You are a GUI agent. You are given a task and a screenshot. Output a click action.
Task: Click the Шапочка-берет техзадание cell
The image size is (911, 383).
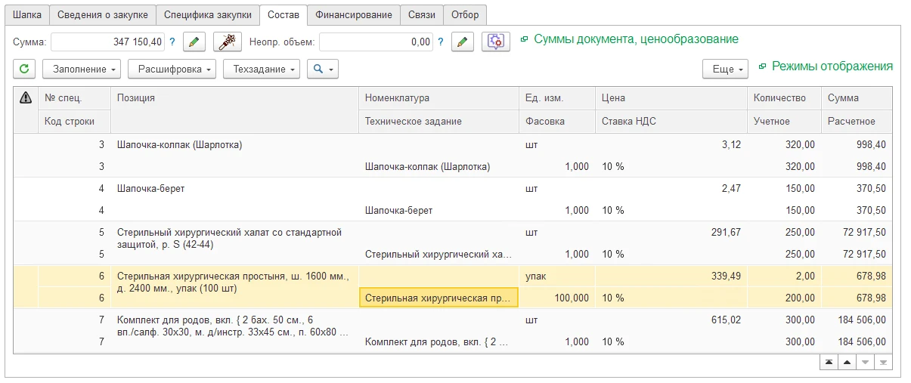tap(438, 210)
